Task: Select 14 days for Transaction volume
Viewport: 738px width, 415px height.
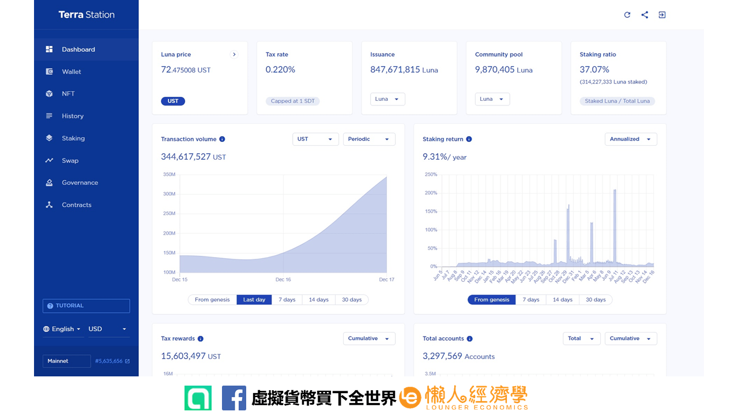Action: coord(318,300)
